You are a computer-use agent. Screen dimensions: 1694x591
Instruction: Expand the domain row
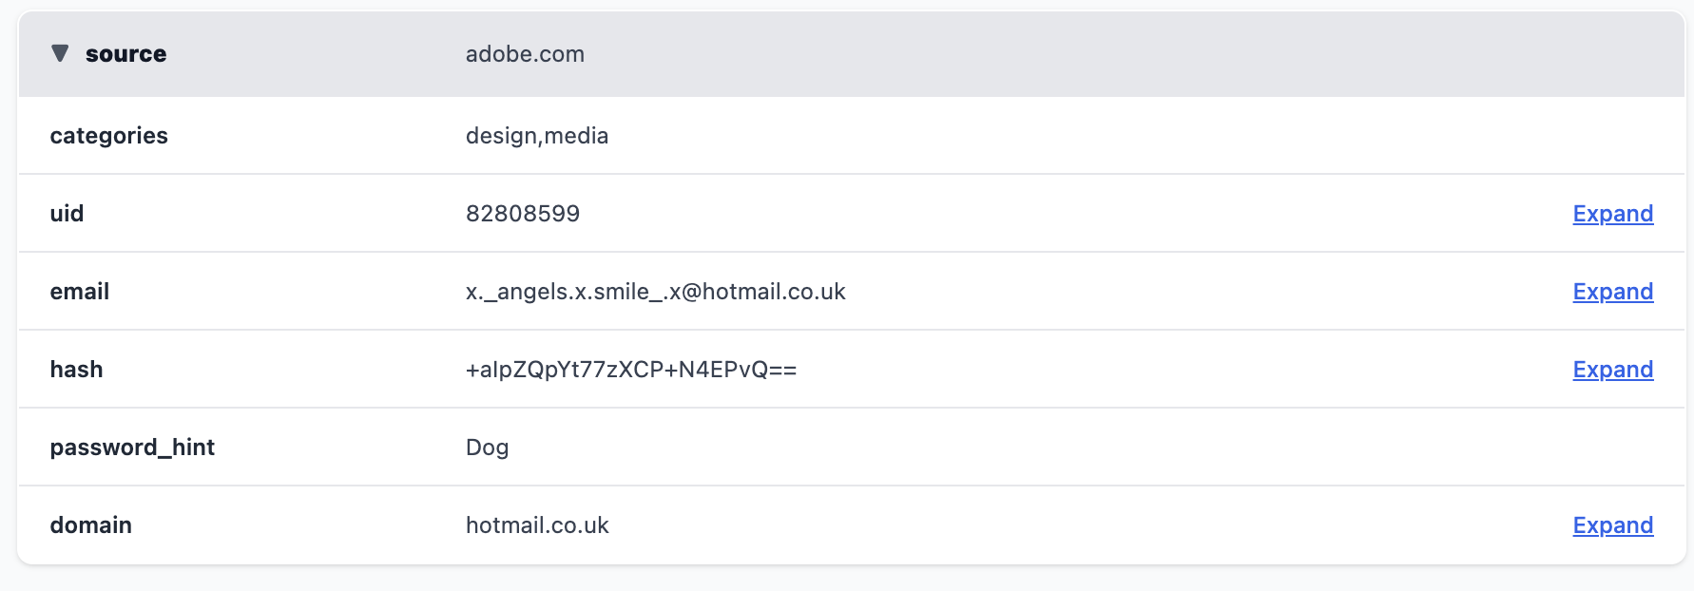[1612, 525]
